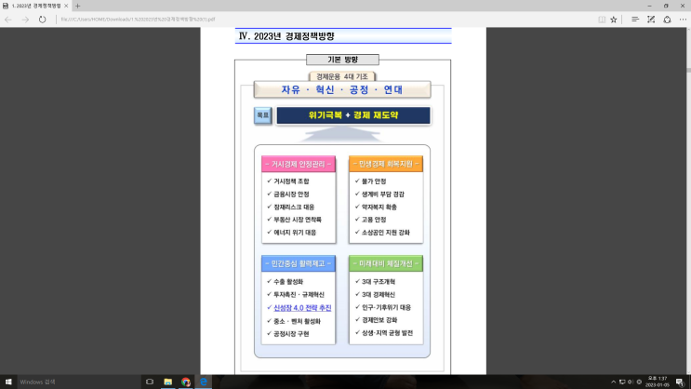This screenshot has height=389, width=691.
Task: Open Edge more actions ellipsis menu
Action: click(683, 20)
